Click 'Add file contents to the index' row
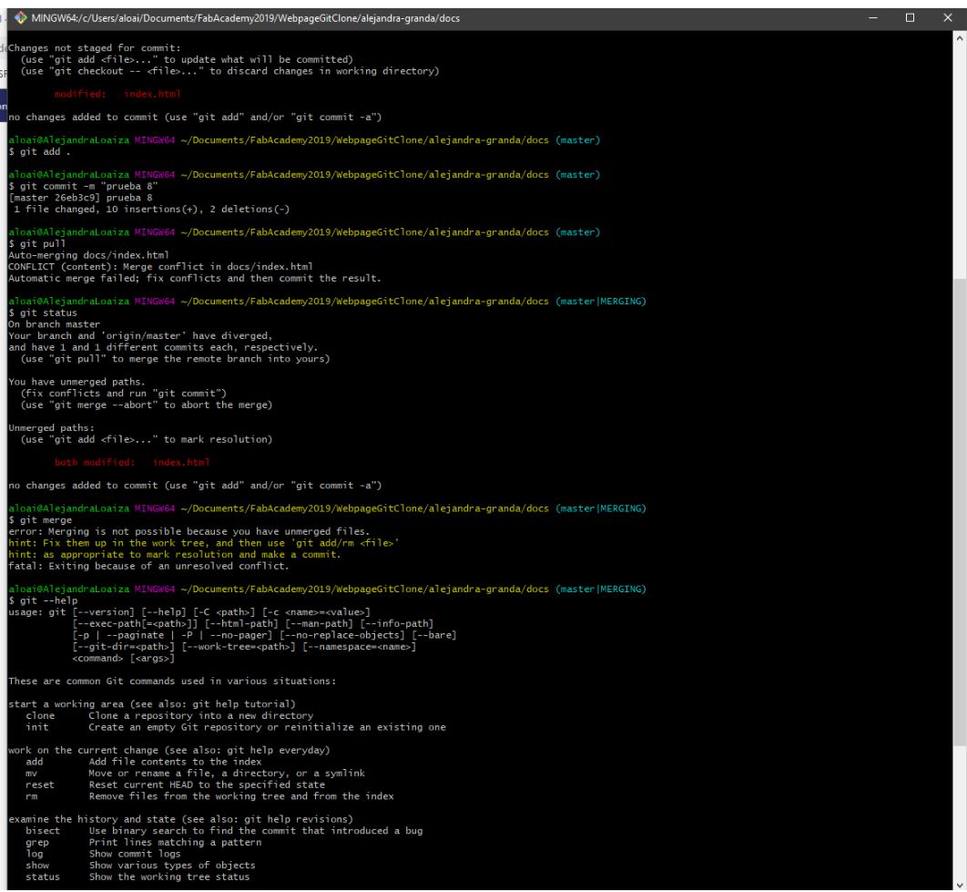This screenshot has height=892, width=967. coord(144,762)
